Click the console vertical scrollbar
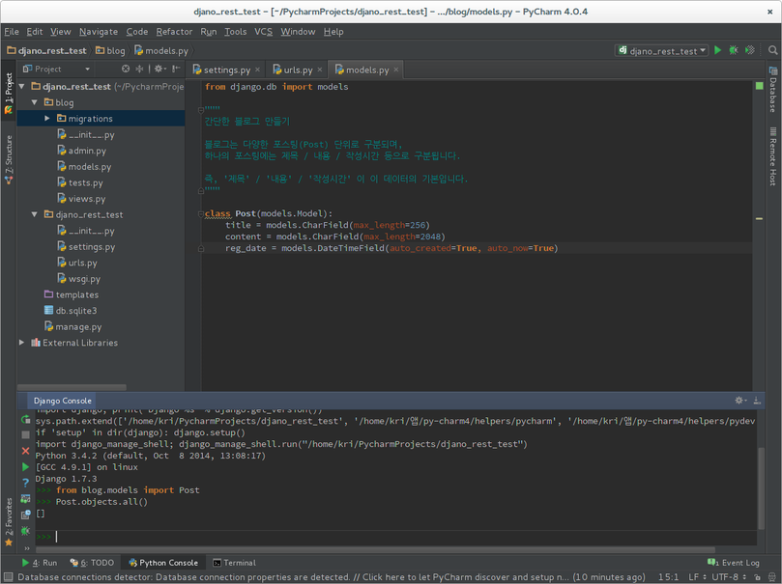The width and height of the screenshot is (782, 584). 761,487
